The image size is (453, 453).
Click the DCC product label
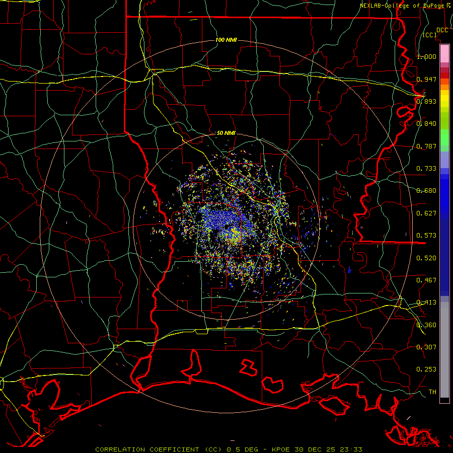point(442,30)
